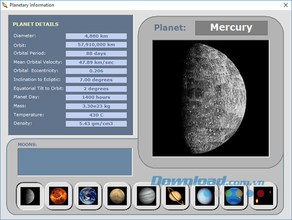Screen dimensions: 292x220
Task: Focus the Mean Orbital Velocity field
Action: 96,62
